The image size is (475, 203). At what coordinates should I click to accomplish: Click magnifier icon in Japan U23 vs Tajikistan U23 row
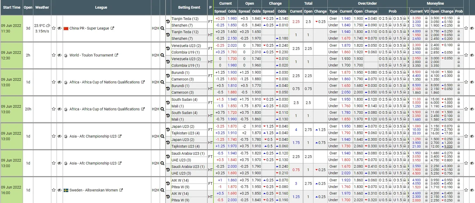(x=162, y=136)
